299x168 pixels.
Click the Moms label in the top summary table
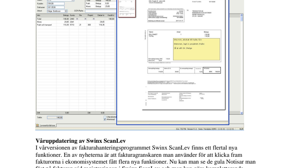tap(88, 6)
